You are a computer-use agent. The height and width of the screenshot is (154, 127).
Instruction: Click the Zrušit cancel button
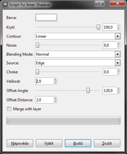(107, 143)
